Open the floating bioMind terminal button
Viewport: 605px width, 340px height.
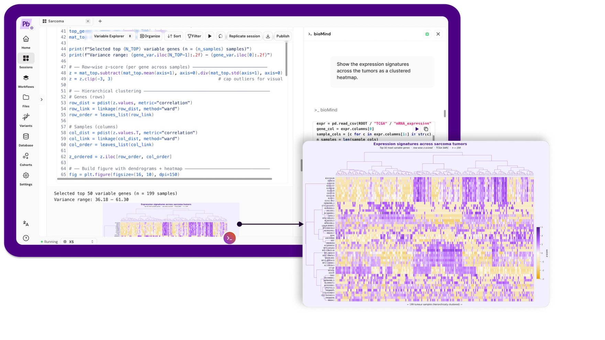[x=230, y=238]
